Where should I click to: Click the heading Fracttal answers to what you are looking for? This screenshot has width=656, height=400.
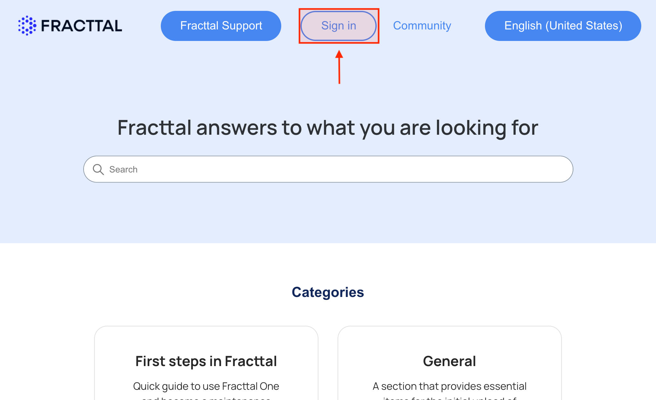pyautogui.click(x=328, y=128)
